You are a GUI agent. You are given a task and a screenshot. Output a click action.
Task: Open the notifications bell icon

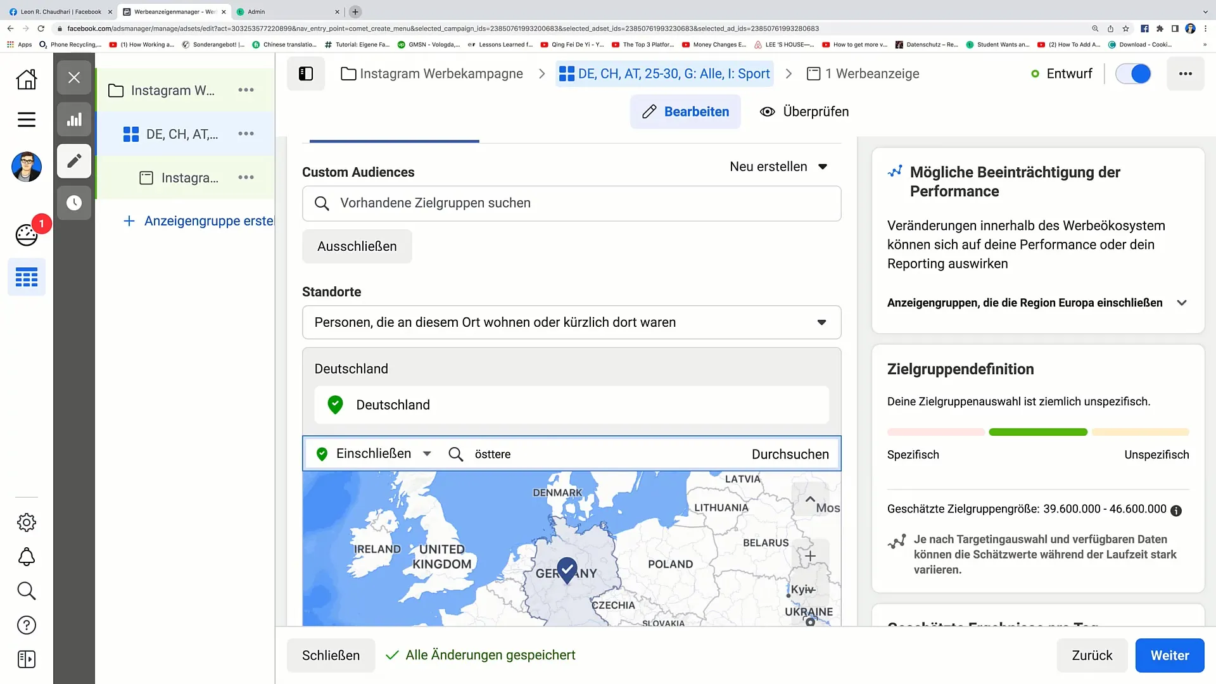pyautogui.click(x=27, y=557)
